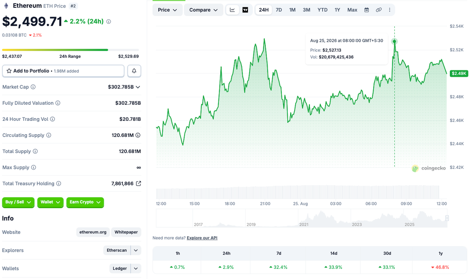Open the calendar date range picker
The width and height of the screenshot is (470, 279).
[x=366, y=10]
